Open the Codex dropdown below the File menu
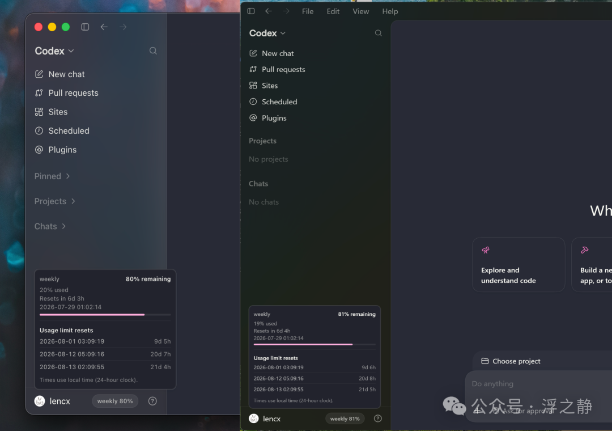The height and width of the screenshot is (431, 612). pyautogui.click(x=267, y=33)
